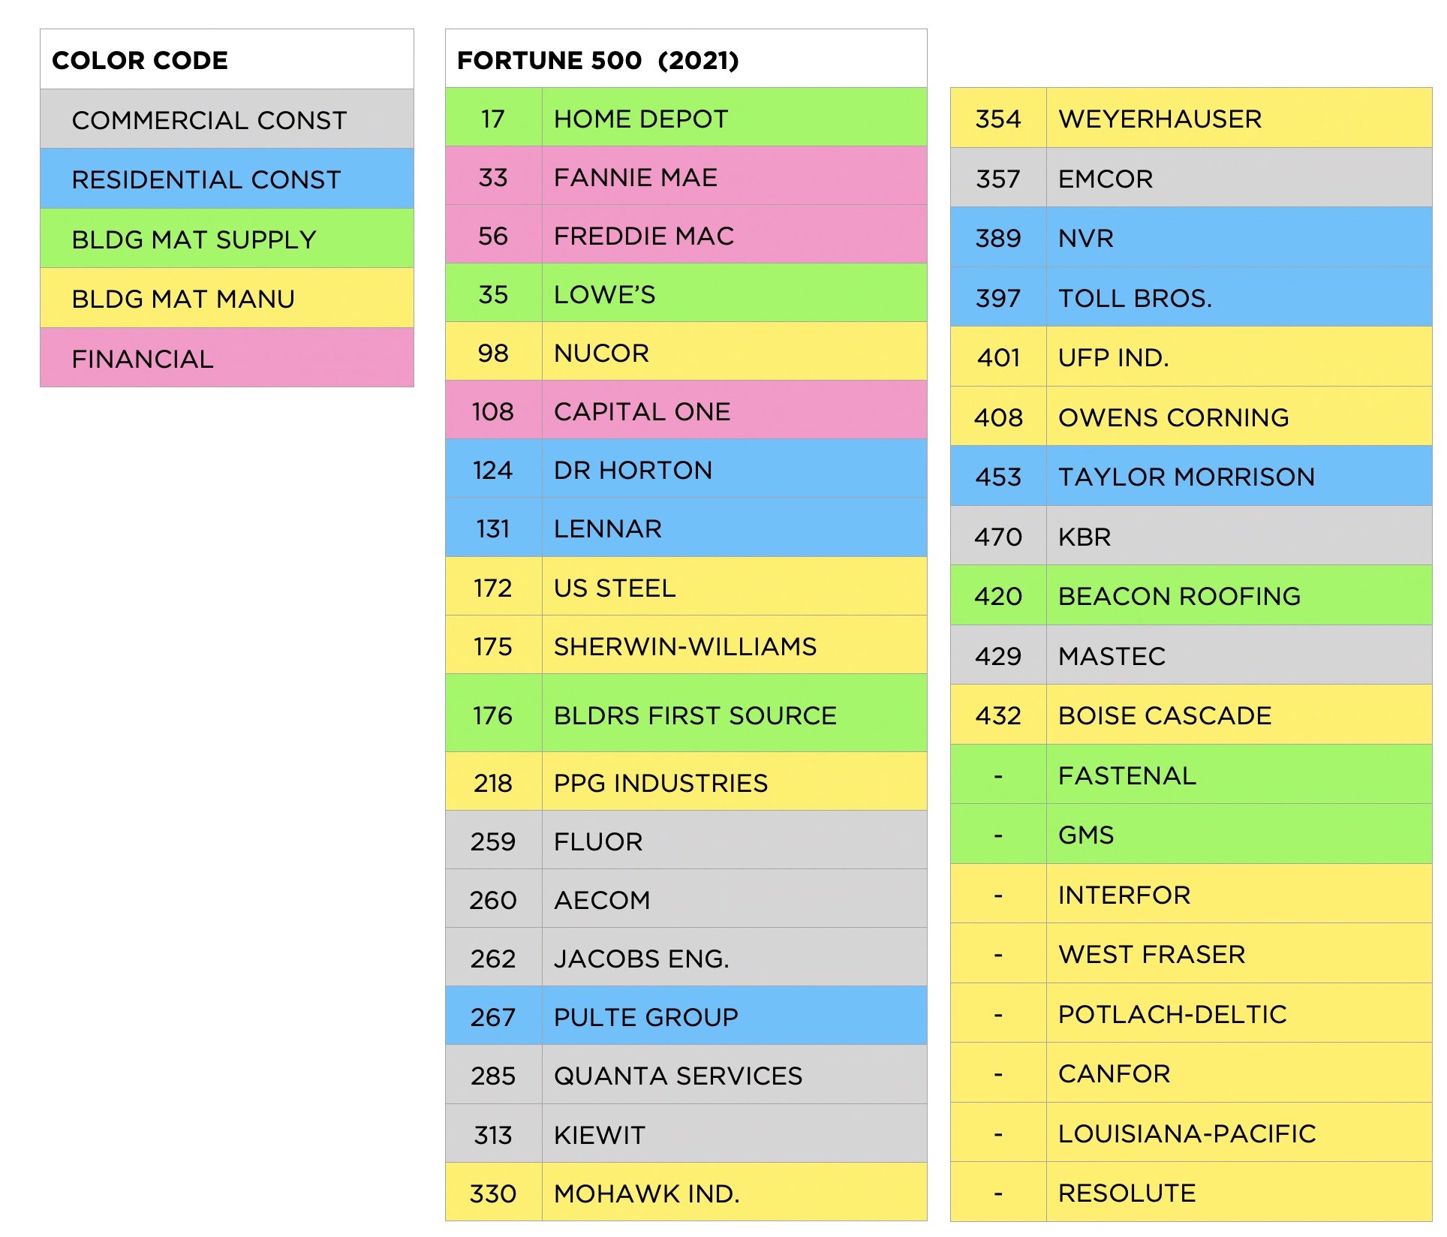Click rank number 420 cell

[998, 594]
